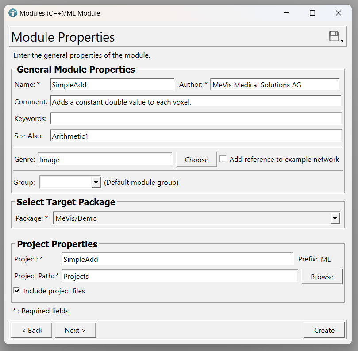Click into the Author text field
358x351 pixels.
(274, 85)
